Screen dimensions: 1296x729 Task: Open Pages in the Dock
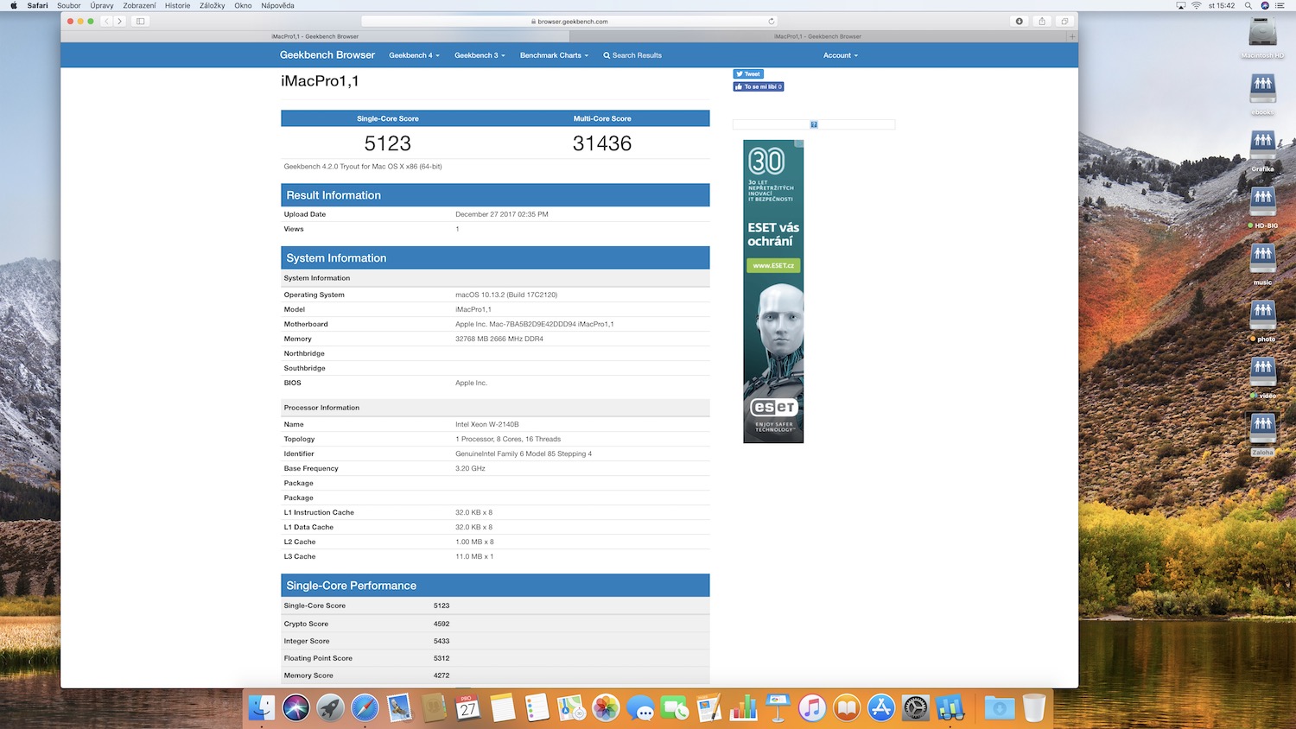709,708
